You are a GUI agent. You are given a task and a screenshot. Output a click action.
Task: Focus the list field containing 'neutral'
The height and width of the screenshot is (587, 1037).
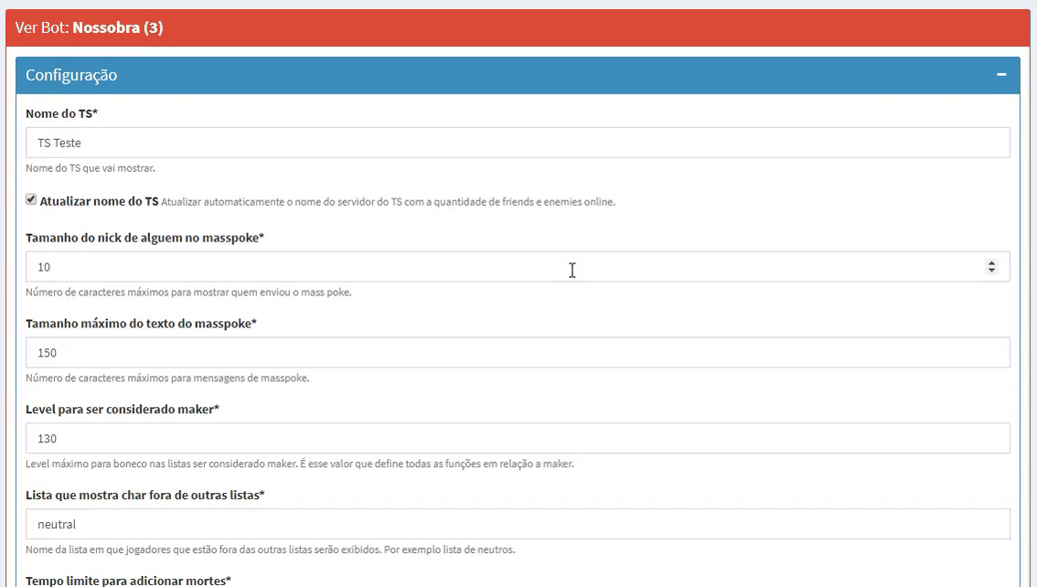coord(518,525)
